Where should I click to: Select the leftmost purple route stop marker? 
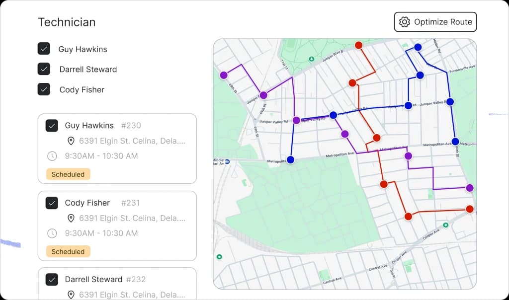point(224,75)
